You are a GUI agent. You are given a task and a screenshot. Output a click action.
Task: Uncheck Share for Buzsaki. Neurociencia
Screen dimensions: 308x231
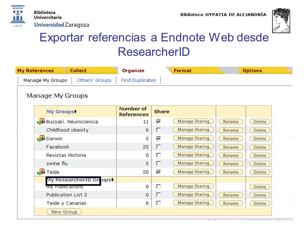click(158, 121)
